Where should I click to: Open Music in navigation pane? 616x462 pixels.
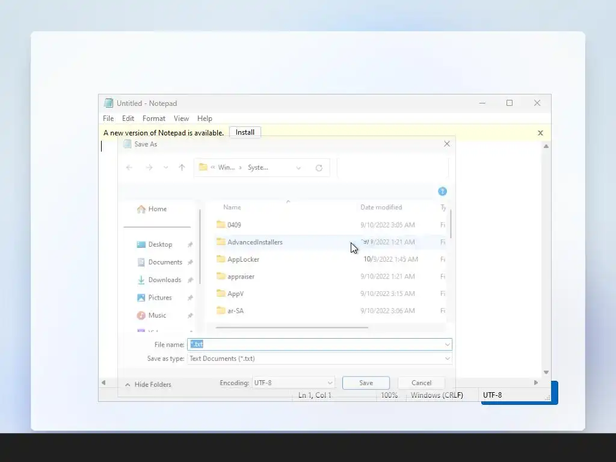coord(151,315)
